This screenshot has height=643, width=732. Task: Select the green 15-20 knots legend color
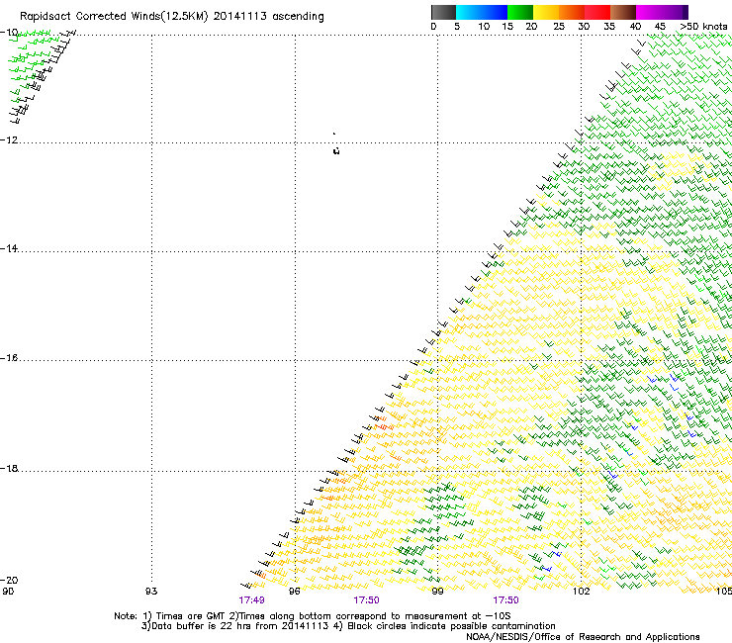click(x=520, y=12)
